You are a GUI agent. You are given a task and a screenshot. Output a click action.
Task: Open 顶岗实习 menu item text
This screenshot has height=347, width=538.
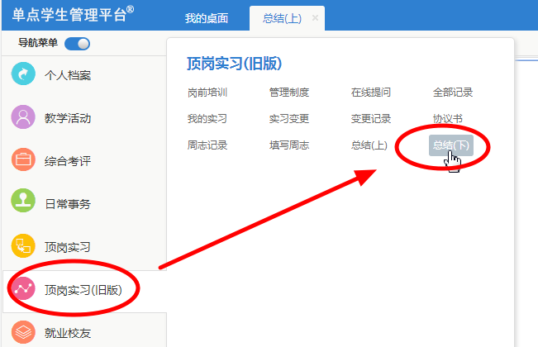click(x=68, y=247)
